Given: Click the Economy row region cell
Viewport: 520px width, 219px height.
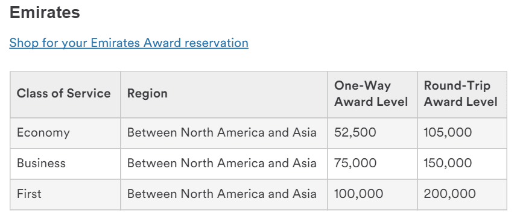Looking at the screenshot, I should pyautogui.click(x=224, y=133).
